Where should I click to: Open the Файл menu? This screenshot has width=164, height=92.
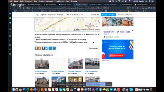tap(22, 1)
